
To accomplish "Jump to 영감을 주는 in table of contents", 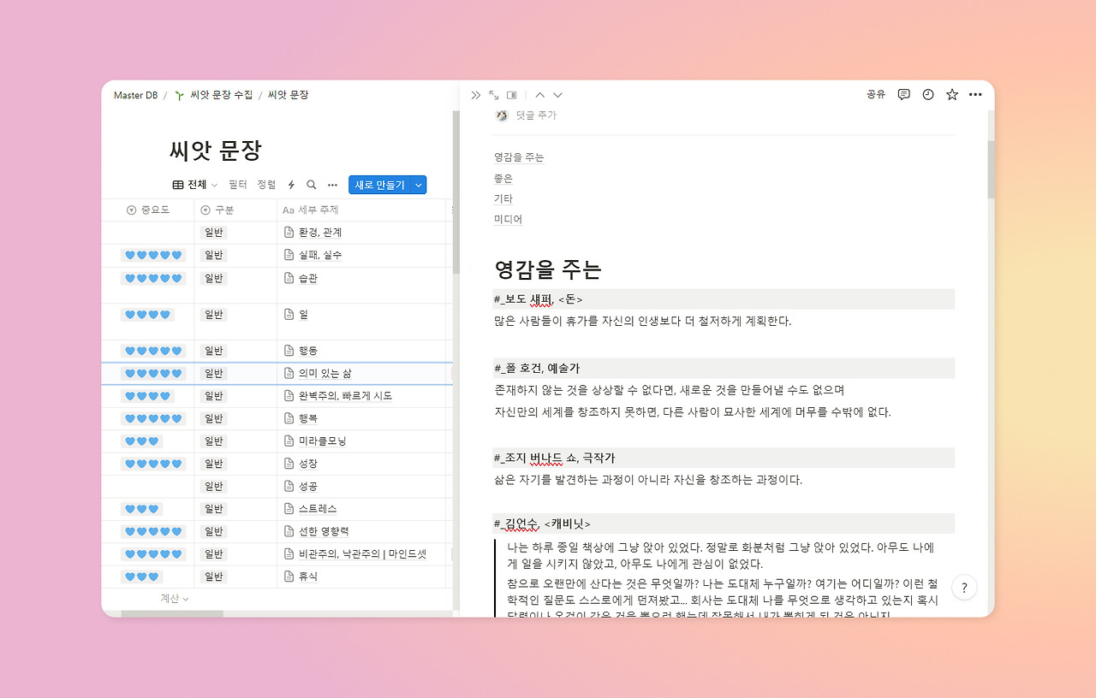I will 519,157.
